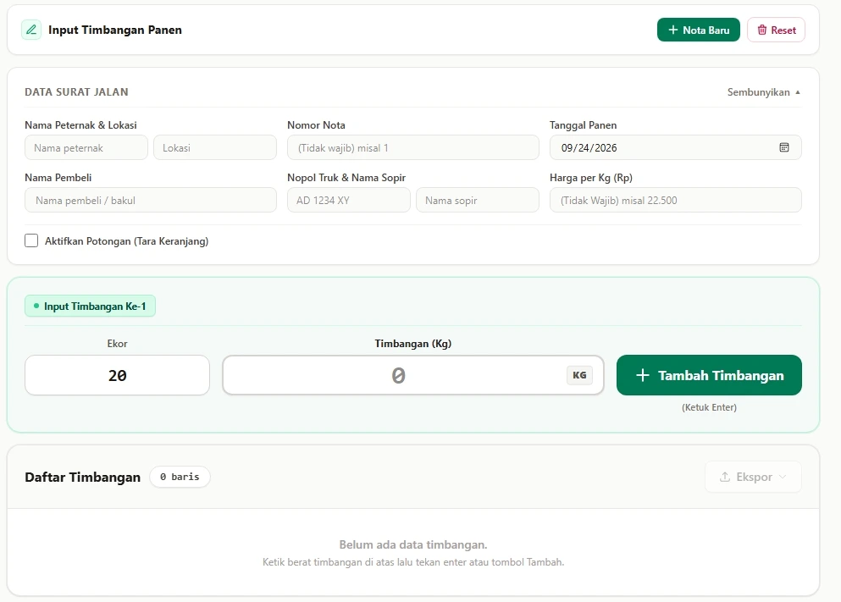Open the calendar picker icon in Tanggal Panen
841x602 pixels.
point(783,147)
